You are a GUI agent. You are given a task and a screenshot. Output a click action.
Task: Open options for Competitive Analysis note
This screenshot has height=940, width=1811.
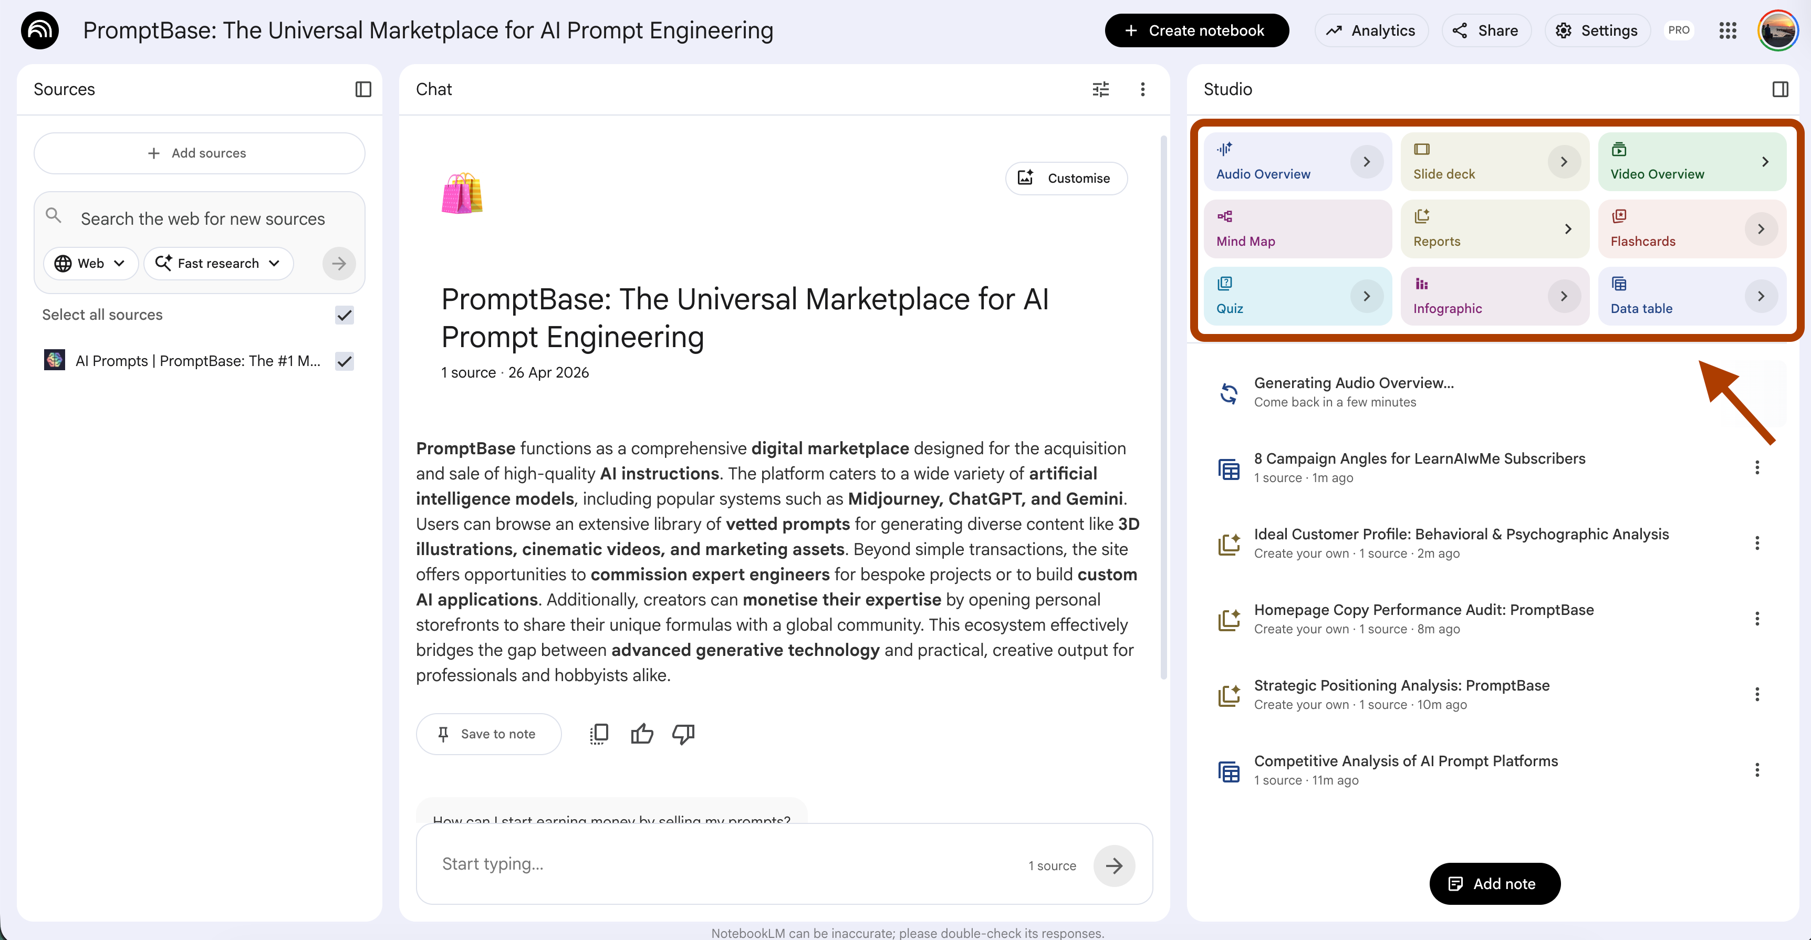point(1757,770)
